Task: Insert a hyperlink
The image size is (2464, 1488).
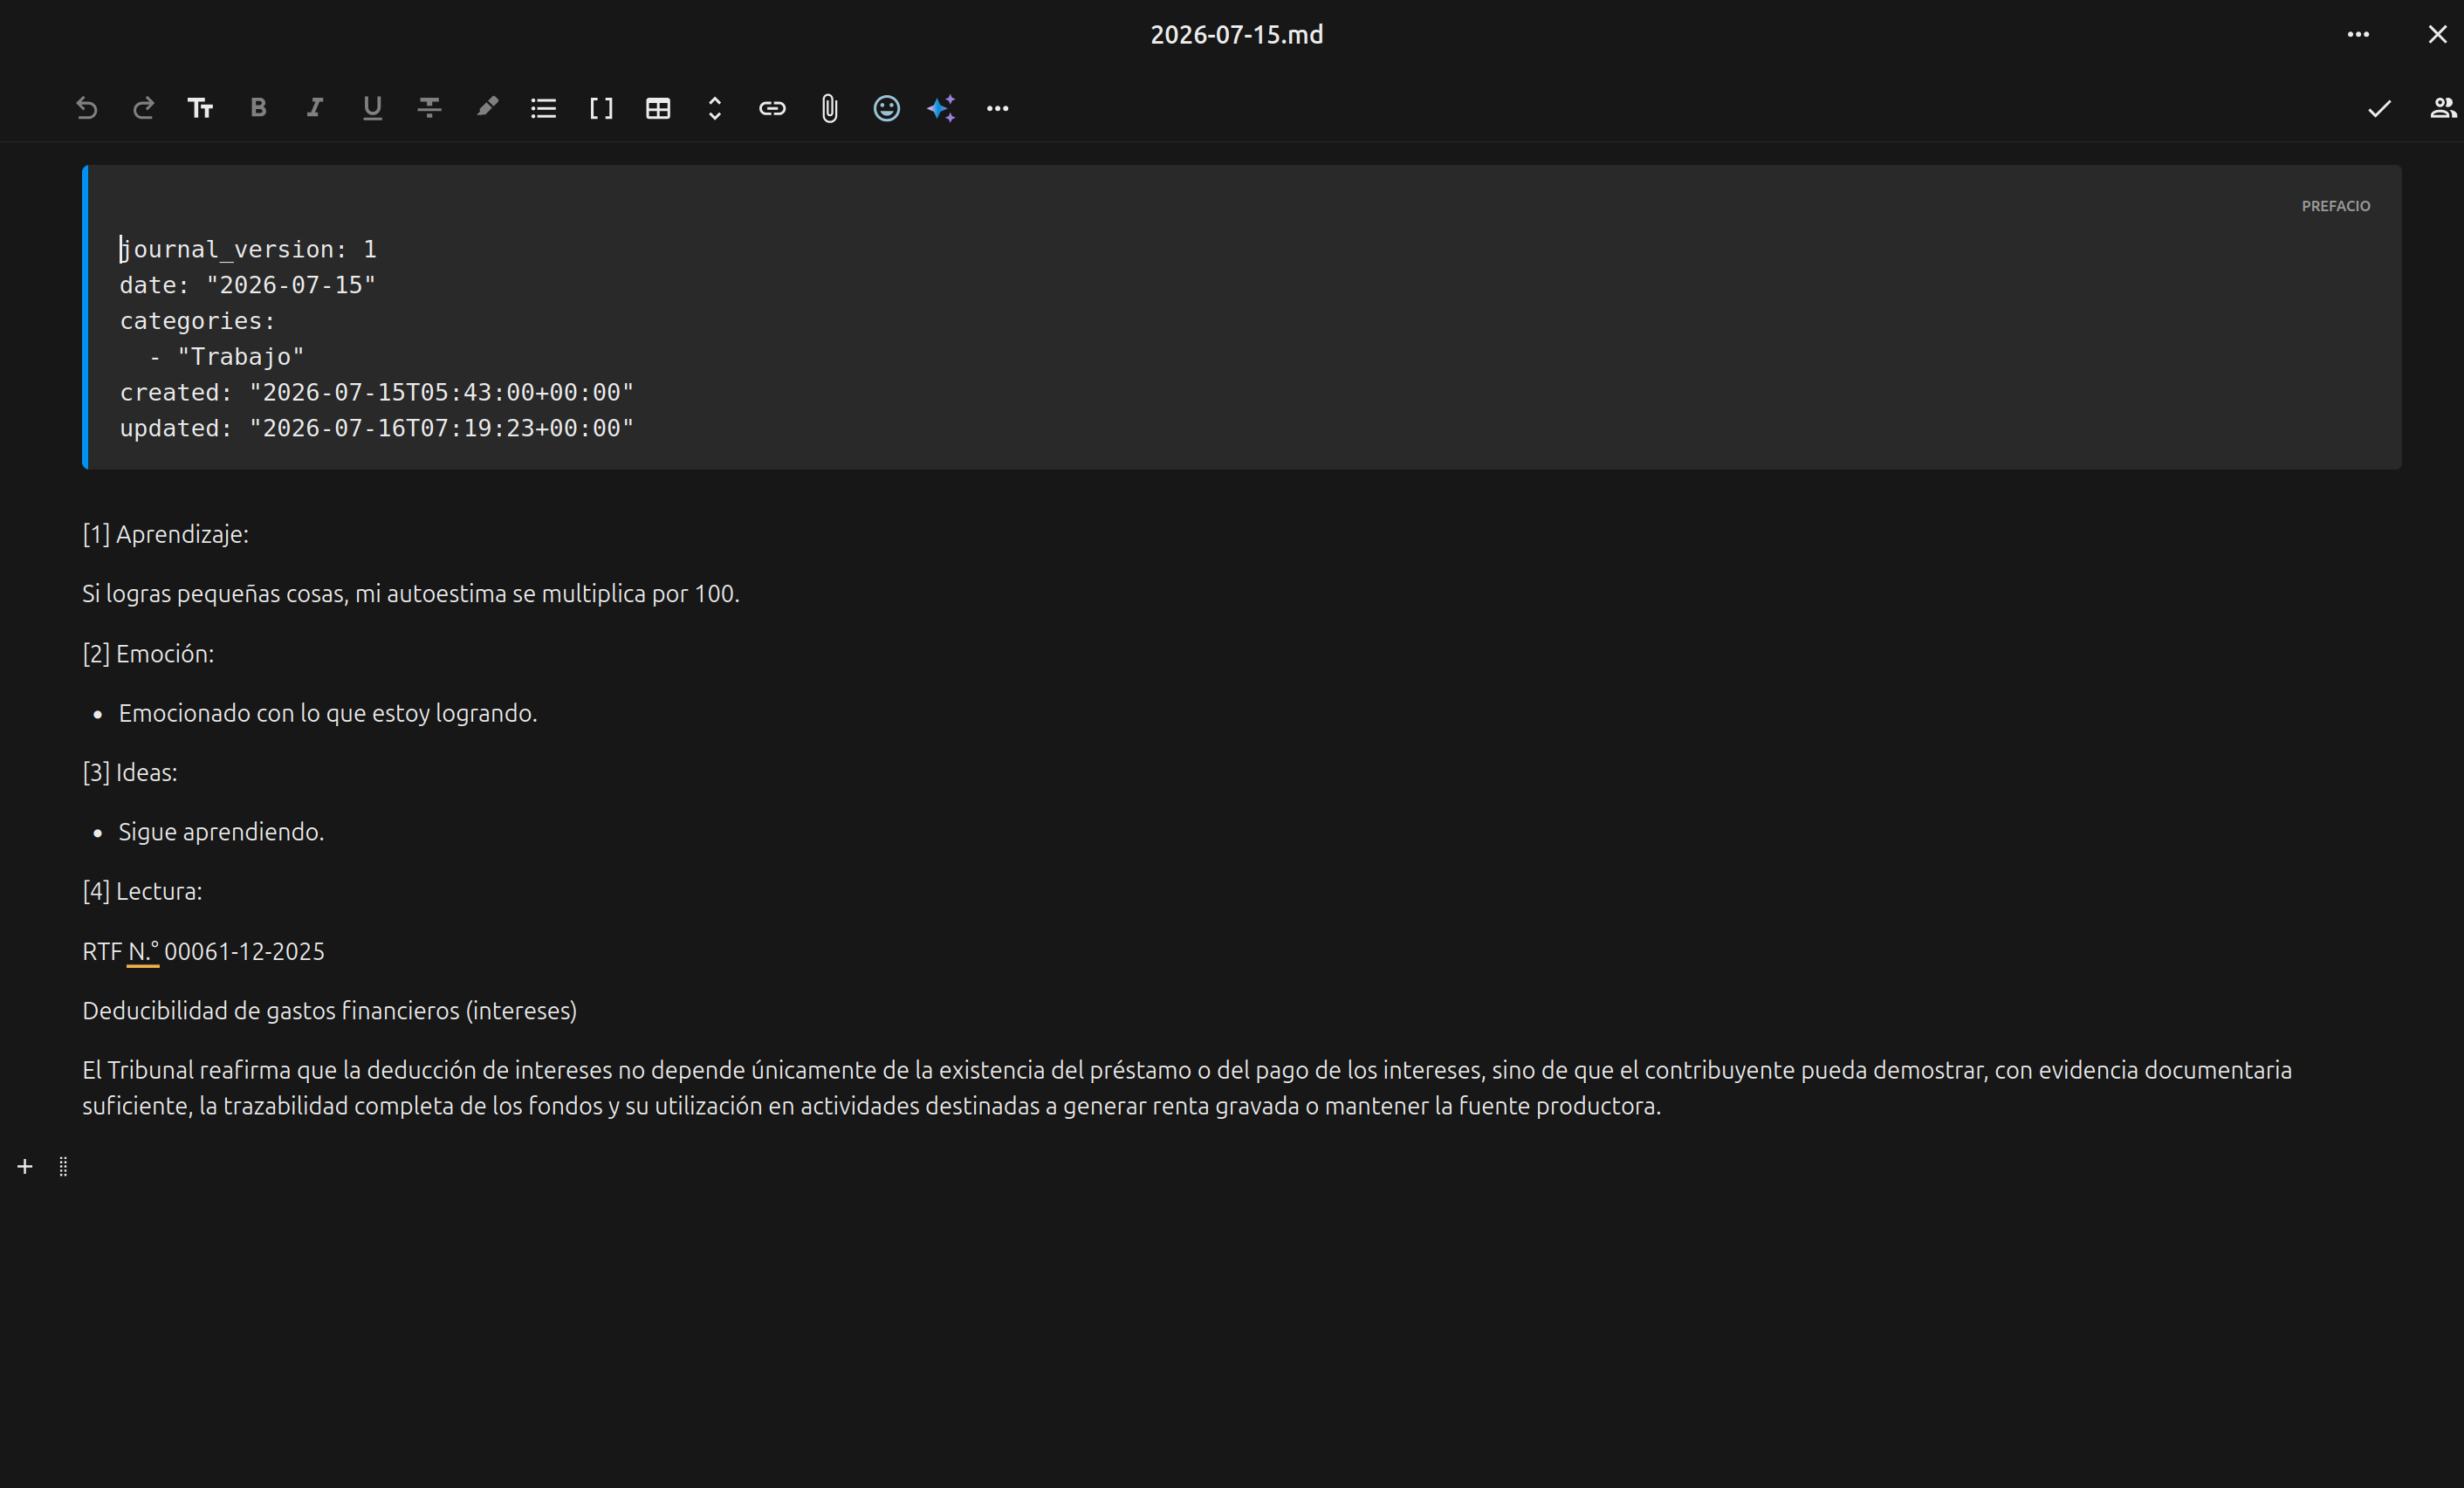Action: (772, 108)
